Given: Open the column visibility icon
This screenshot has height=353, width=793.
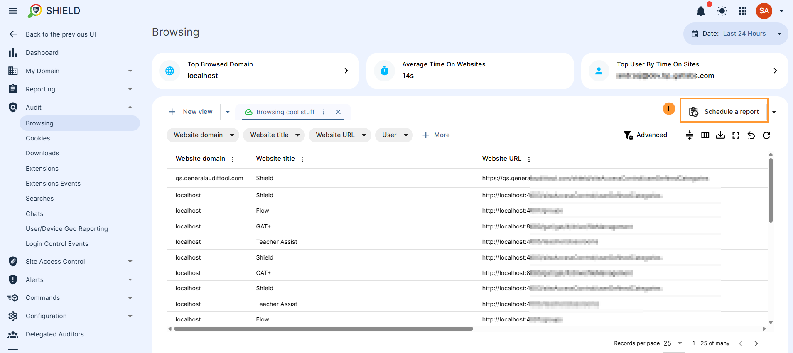Looking at the screenshot, I should [x=705, y=135].
